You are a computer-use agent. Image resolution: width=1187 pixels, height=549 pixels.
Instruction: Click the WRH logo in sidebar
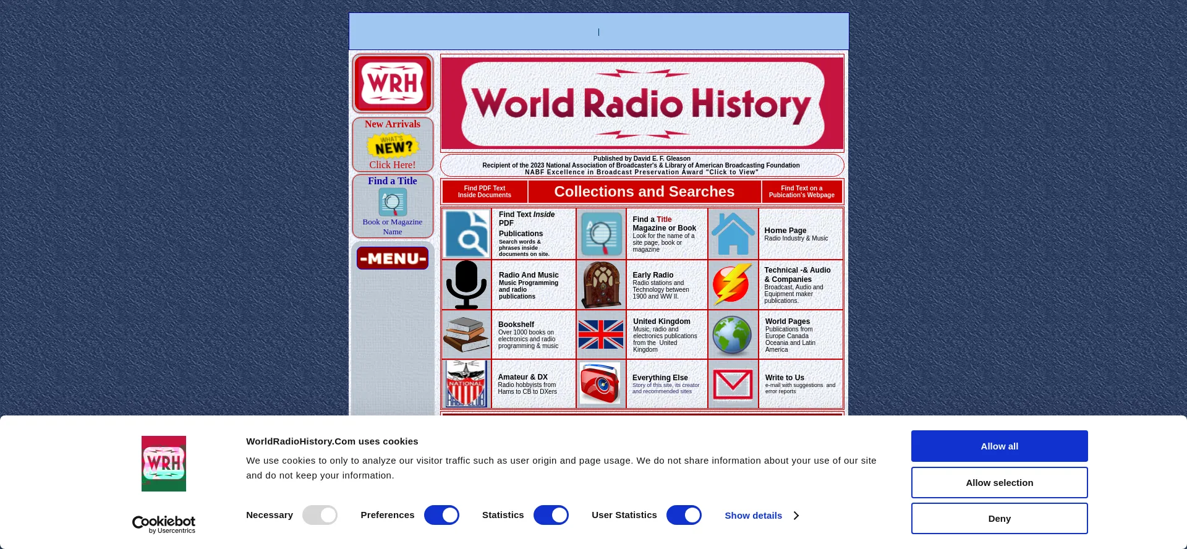click(x=393, y=83)
